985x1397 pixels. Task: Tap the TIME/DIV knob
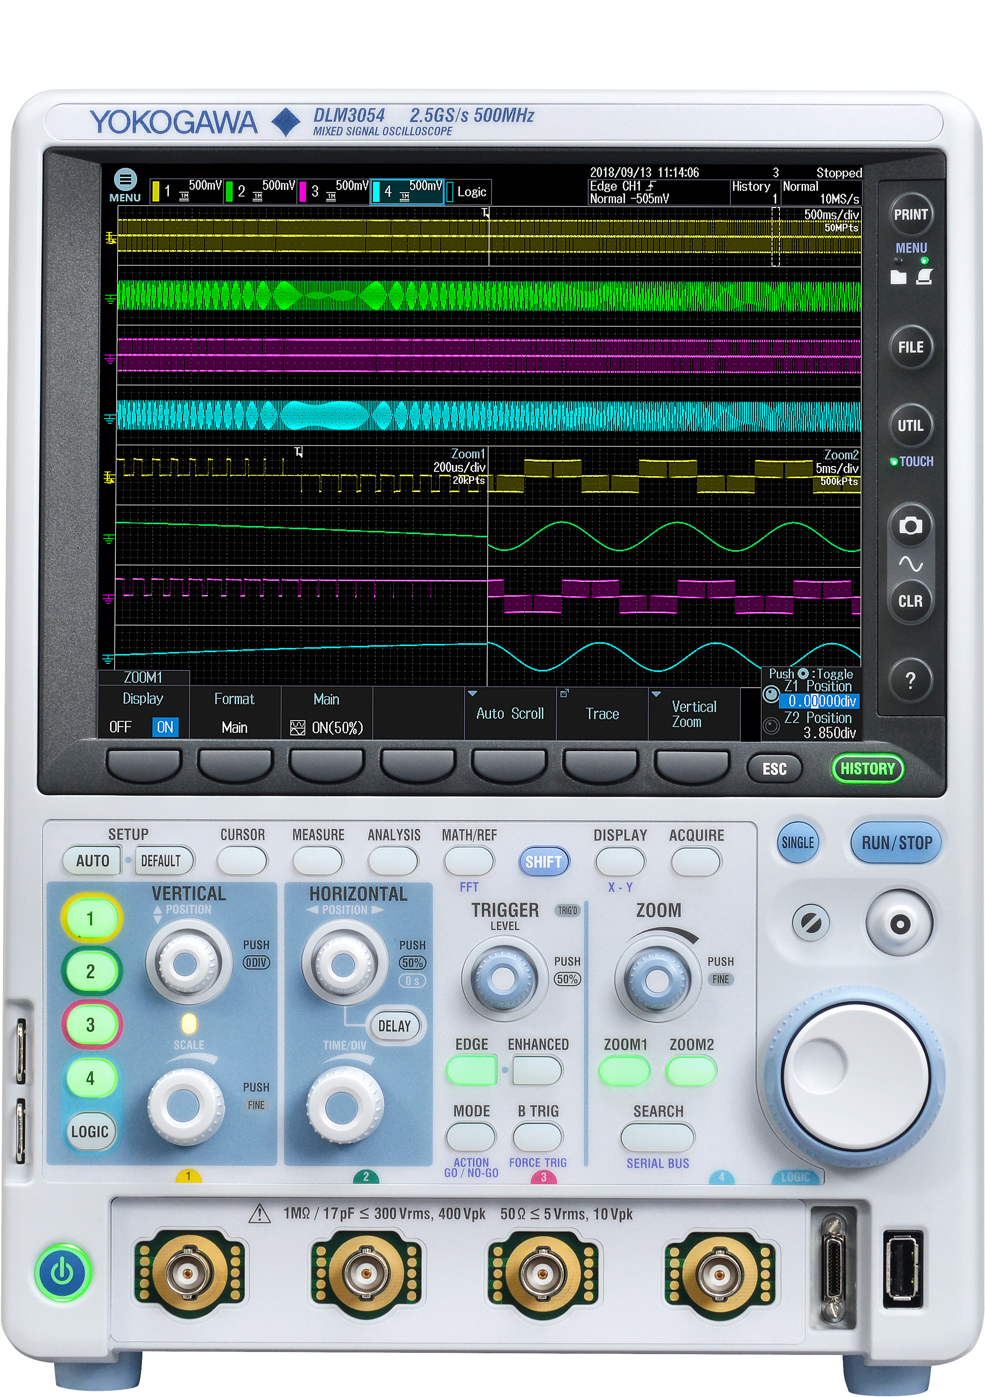(x=345, y=1106)
